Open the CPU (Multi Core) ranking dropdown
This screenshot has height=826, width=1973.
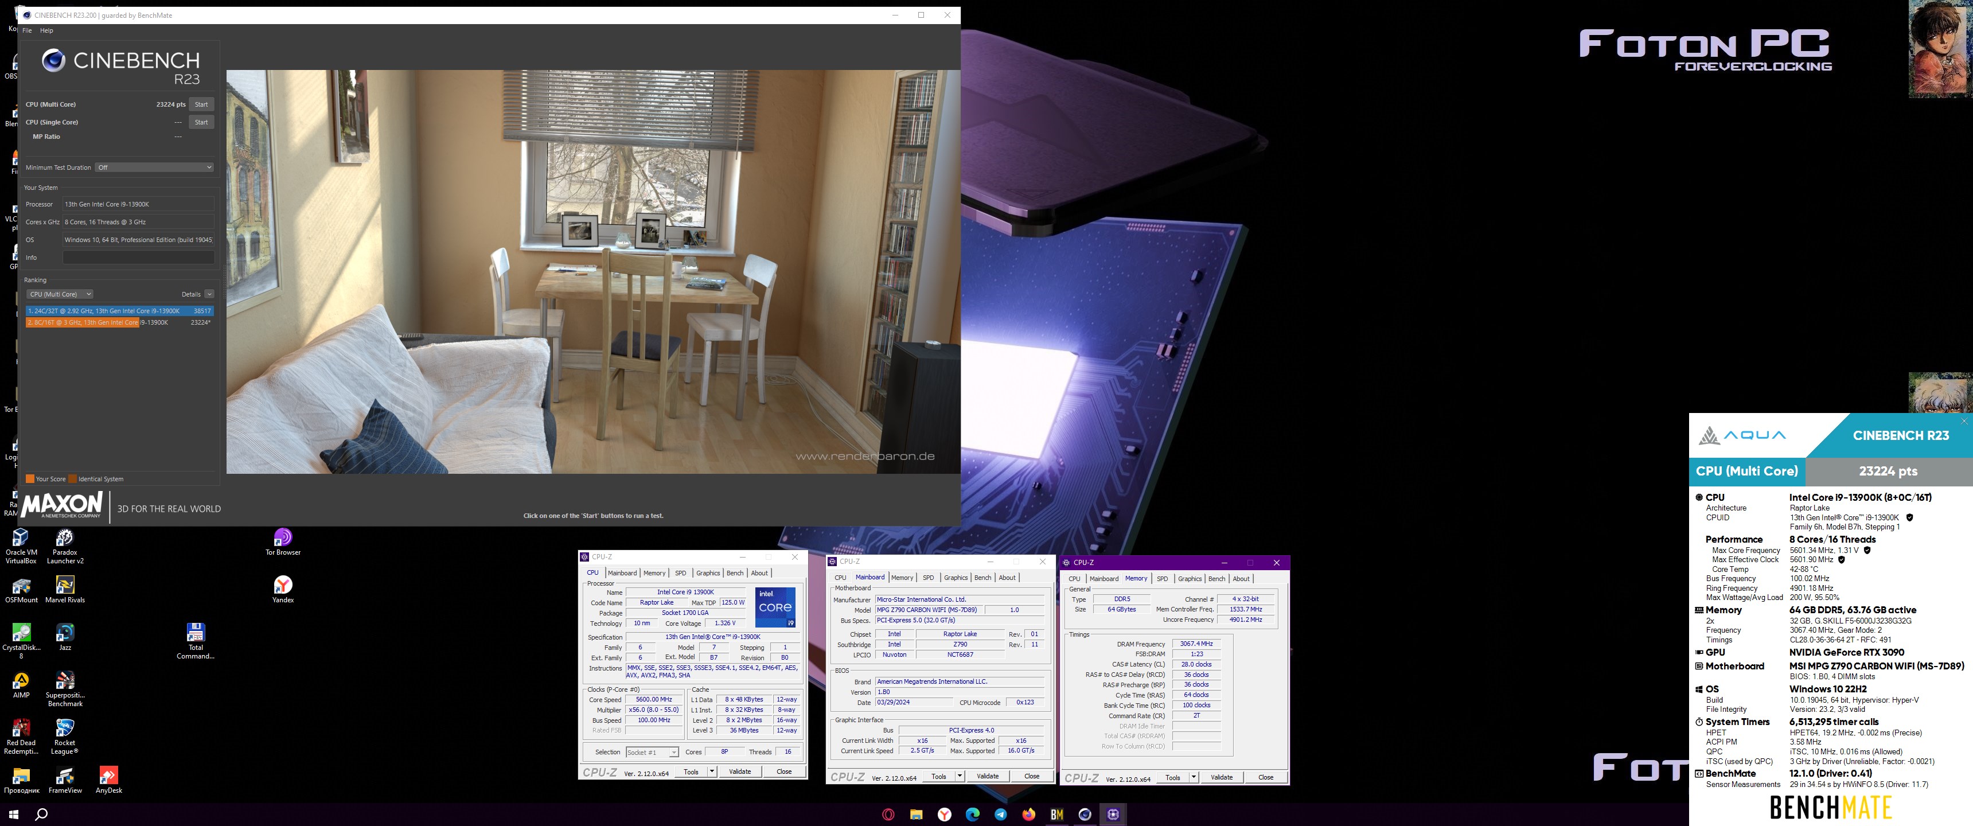pyautogui.click(x=60, y=294)
